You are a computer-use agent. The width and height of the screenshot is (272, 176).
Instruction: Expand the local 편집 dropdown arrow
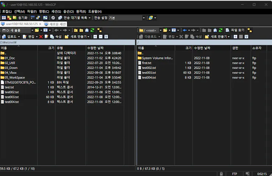pos(37,37)
